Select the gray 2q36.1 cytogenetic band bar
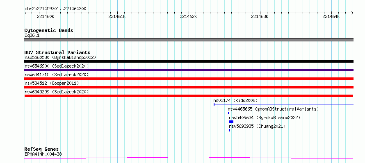 (x=189, y=40)
